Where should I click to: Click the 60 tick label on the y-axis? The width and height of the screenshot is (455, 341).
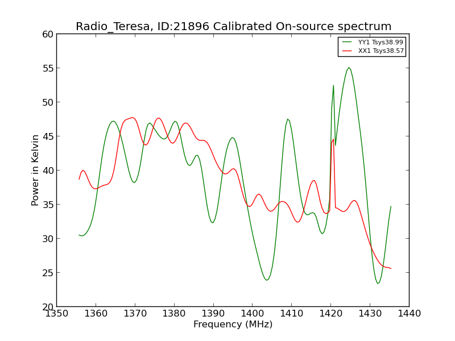48,34
